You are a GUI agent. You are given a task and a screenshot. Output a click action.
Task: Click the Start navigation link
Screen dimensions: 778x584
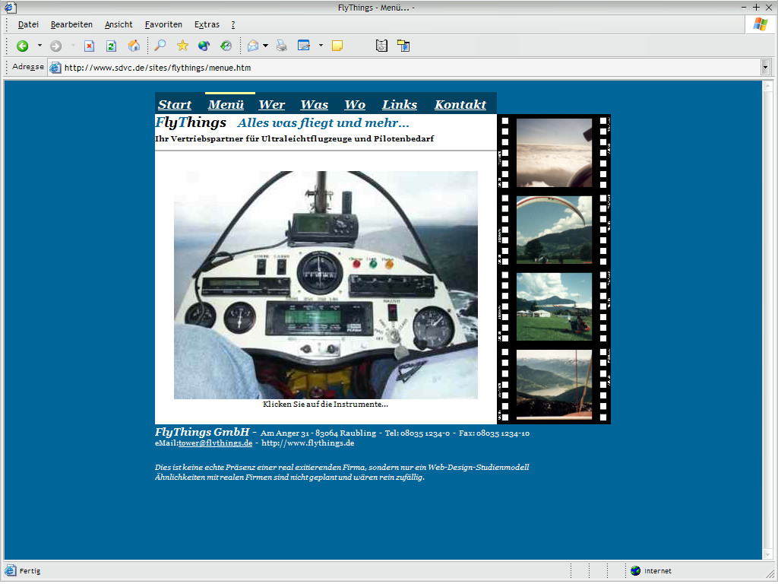(175, 105)
